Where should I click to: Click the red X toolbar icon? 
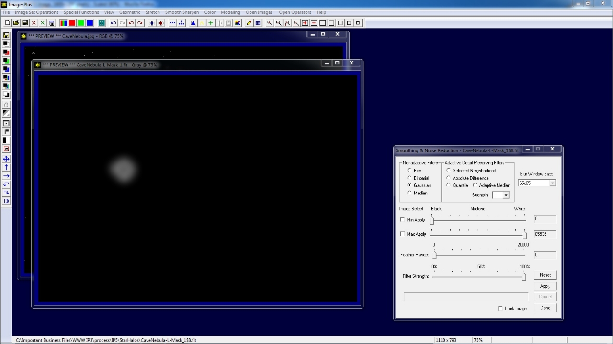(x=34, y=23)
